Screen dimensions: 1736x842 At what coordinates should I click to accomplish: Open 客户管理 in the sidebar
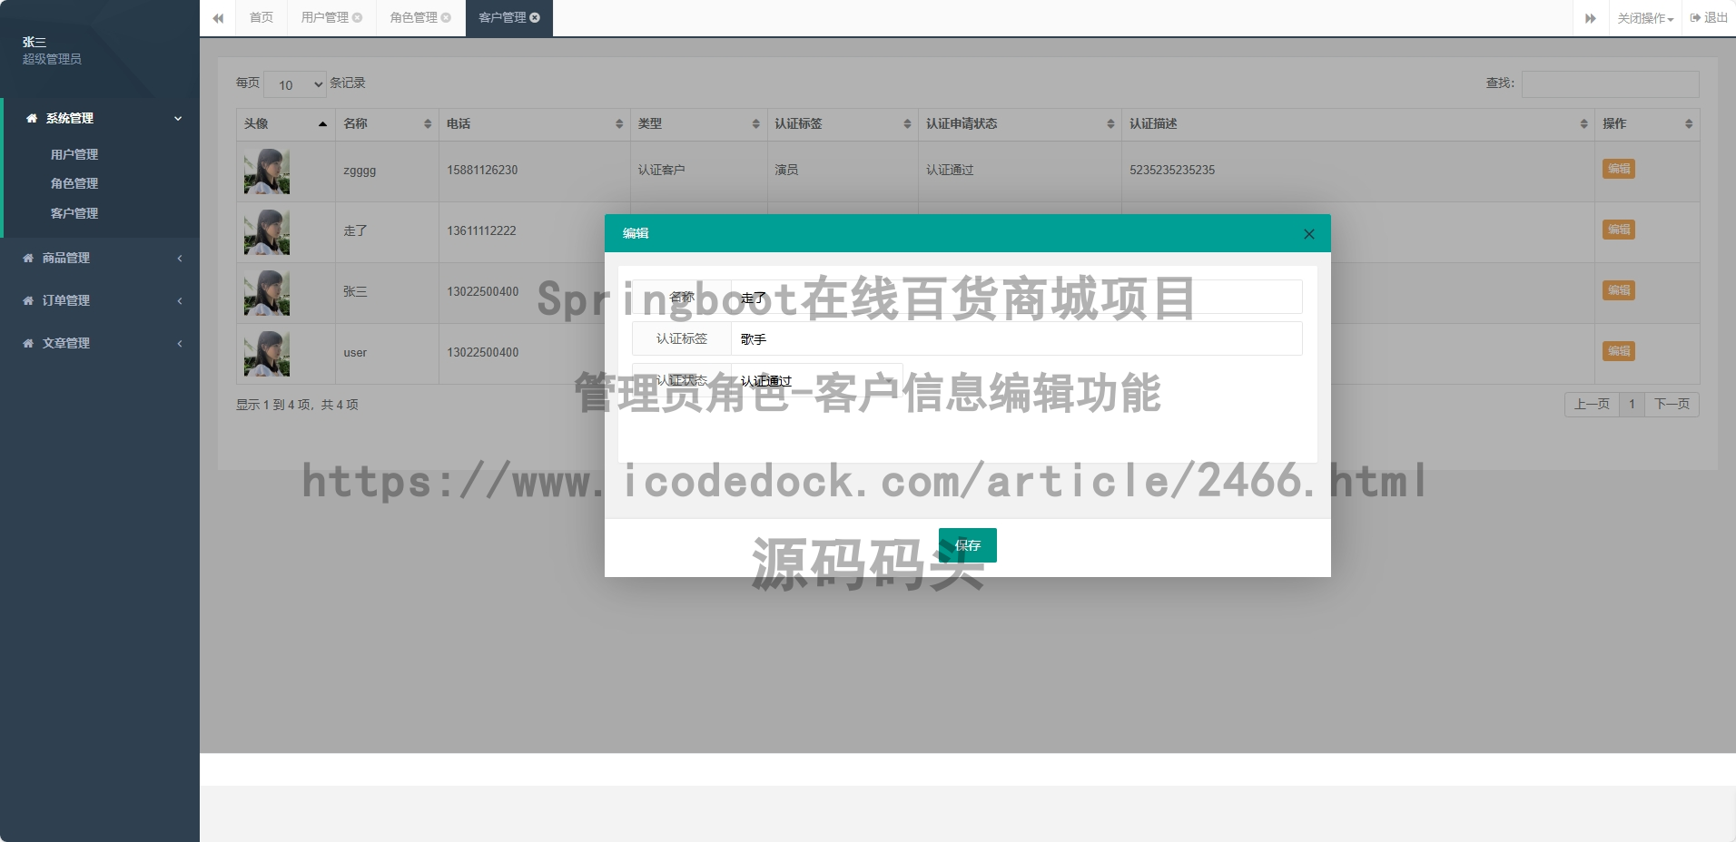[74, 213]
